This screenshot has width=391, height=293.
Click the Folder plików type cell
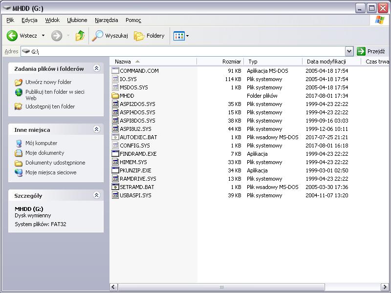[262, 96]
